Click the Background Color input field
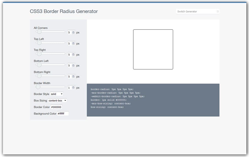 [x=63, y=114]
